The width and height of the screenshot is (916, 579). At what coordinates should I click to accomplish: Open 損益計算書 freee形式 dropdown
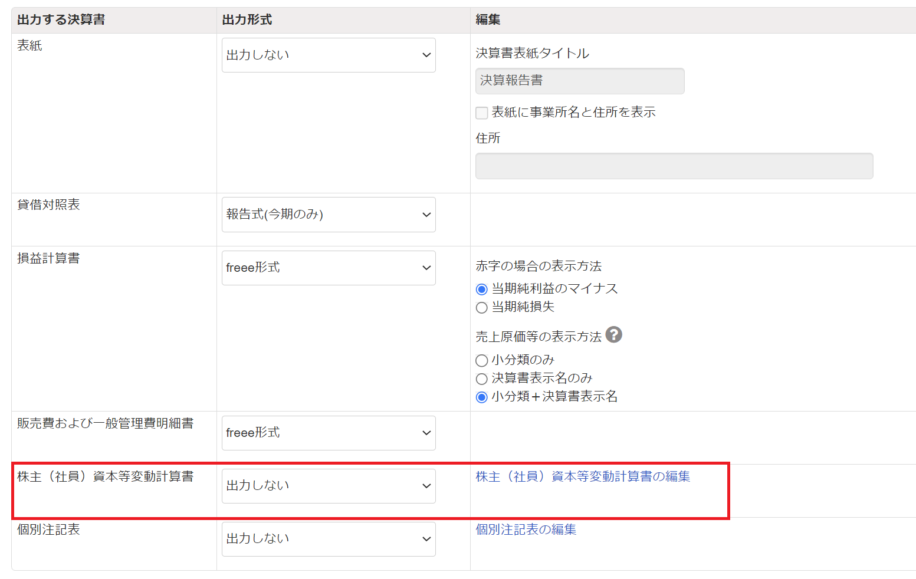pos(329,268)
